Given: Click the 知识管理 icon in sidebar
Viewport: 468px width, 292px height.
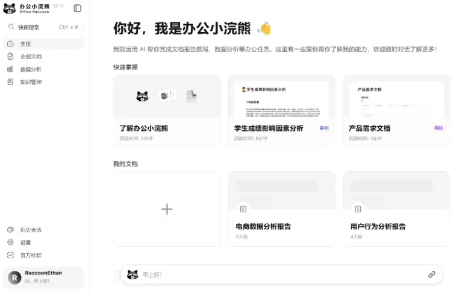Looking at the screenshot, I should click(x=10, y=82).
